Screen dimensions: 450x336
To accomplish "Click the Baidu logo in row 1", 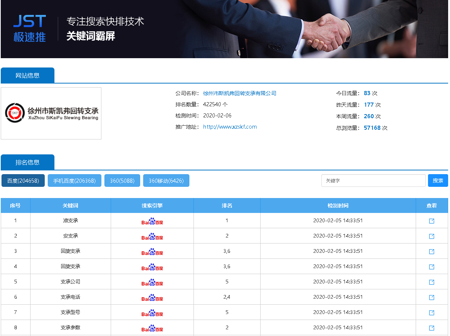I will tap(152, 221).
